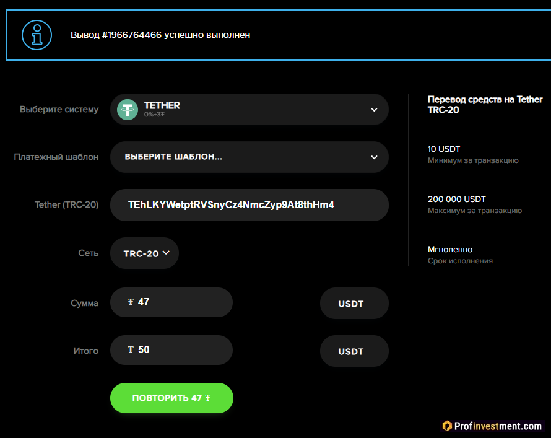
Task: Click the 'Максимум за транзакцию' caption
Action: pyautogui.click(x=475, y=211)
